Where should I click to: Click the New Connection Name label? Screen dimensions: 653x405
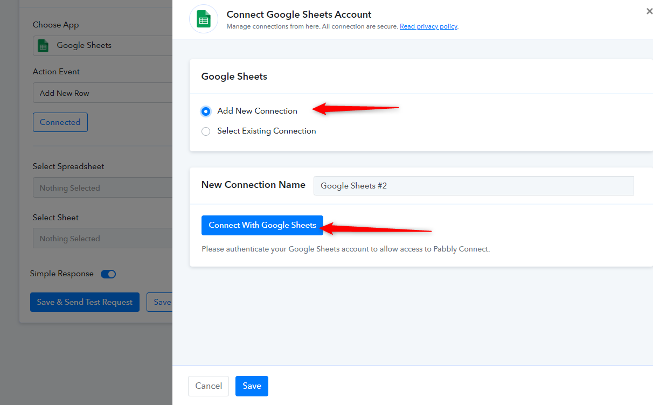(253, 185)
